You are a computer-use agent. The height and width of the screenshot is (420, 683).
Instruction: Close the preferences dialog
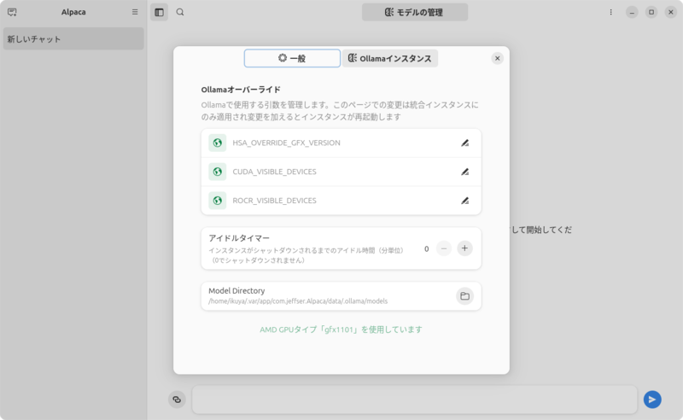click(x=497, y=58)
